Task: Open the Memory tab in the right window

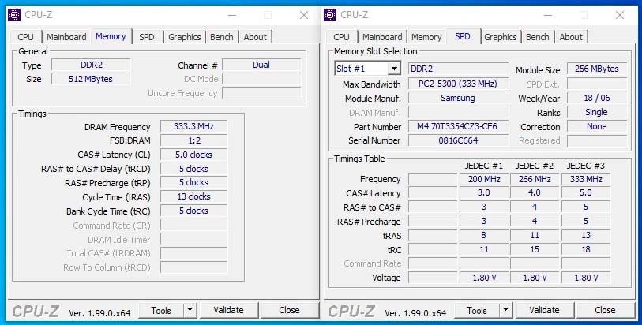Action: point(426,37)
